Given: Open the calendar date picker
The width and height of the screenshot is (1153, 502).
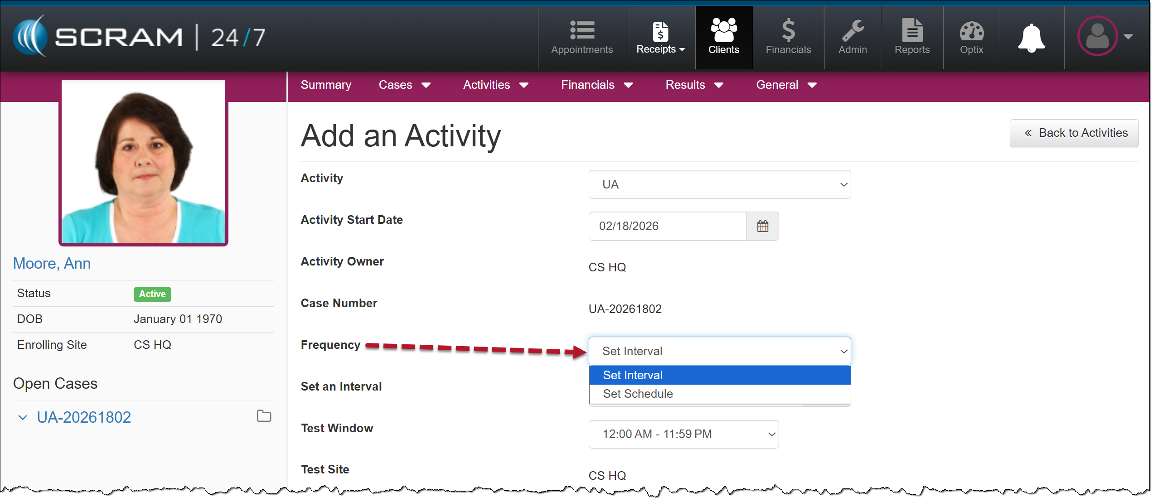Looking at the screenshot, I should pyautogui.click(x=763, y=226).
